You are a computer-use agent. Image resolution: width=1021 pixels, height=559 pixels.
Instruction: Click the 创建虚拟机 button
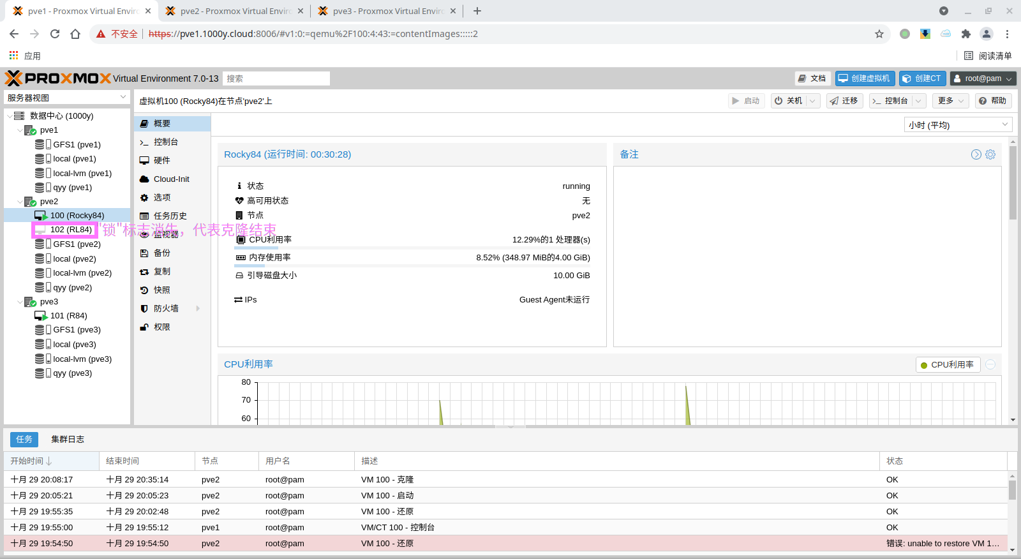coord(865,78)
